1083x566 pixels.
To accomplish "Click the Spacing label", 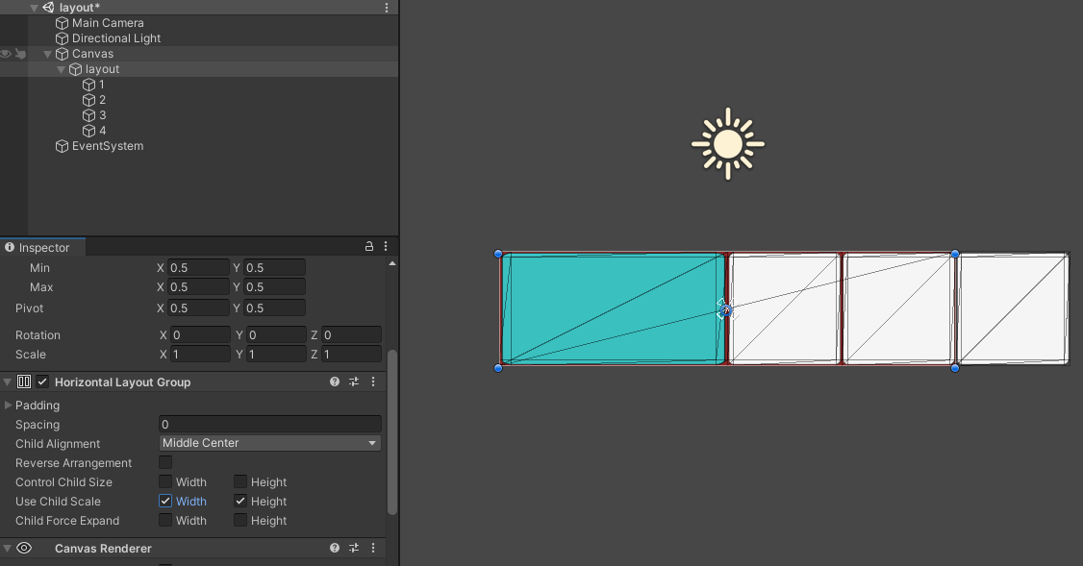I will (x=38, y=425).
